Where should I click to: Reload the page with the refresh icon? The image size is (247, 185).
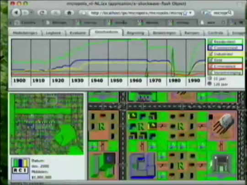(x=42, y=13)
